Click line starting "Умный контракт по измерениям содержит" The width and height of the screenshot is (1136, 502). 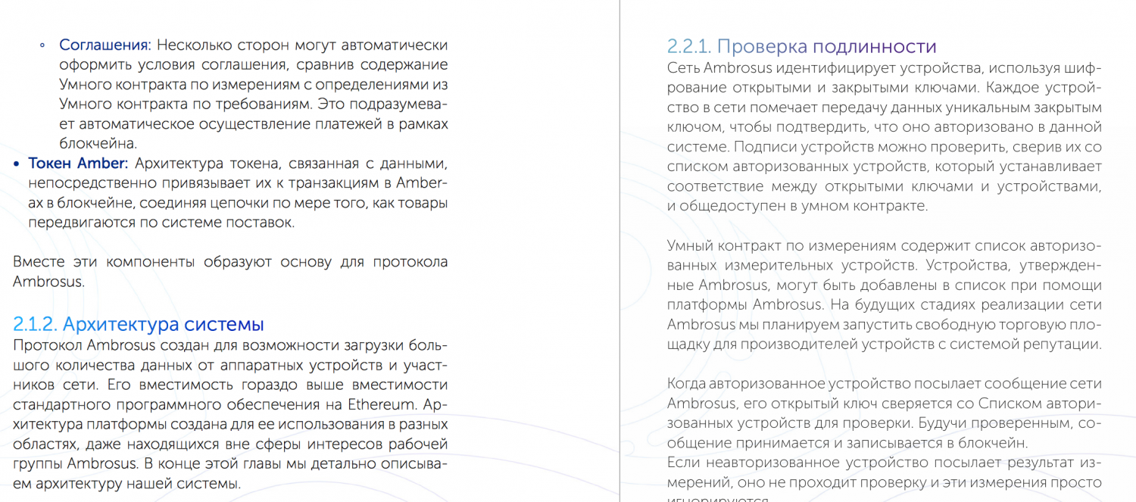click(x=885, y=245)
